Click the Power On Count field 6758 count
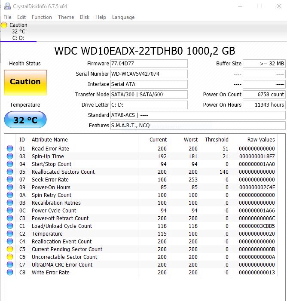The width and height of the screenshot is (287, 301). [264, 95]
